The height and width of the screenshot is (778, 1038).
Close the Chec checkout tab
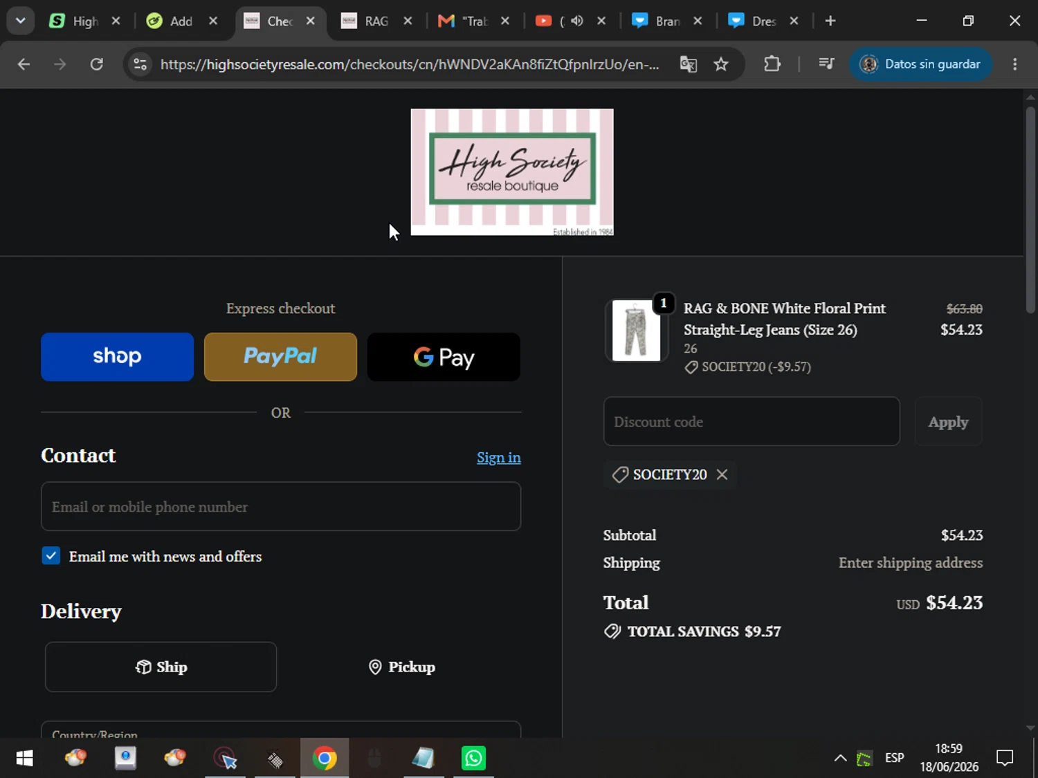point(311,21)
